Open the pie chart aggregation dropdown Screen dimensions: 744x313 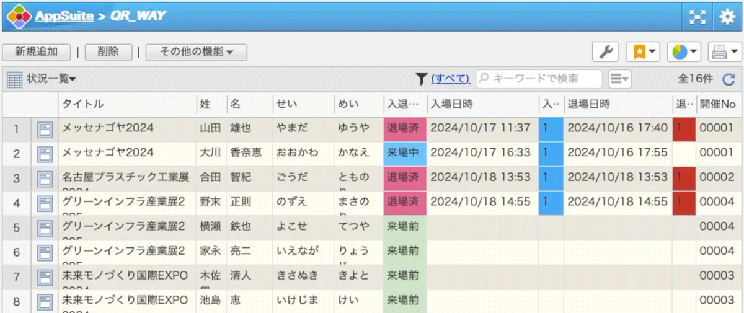pos(684,52)
